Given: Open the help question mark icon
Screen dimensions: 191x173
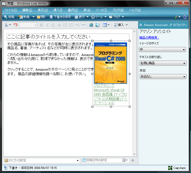Looking at the screenshot, I should (x=185, y=17).
